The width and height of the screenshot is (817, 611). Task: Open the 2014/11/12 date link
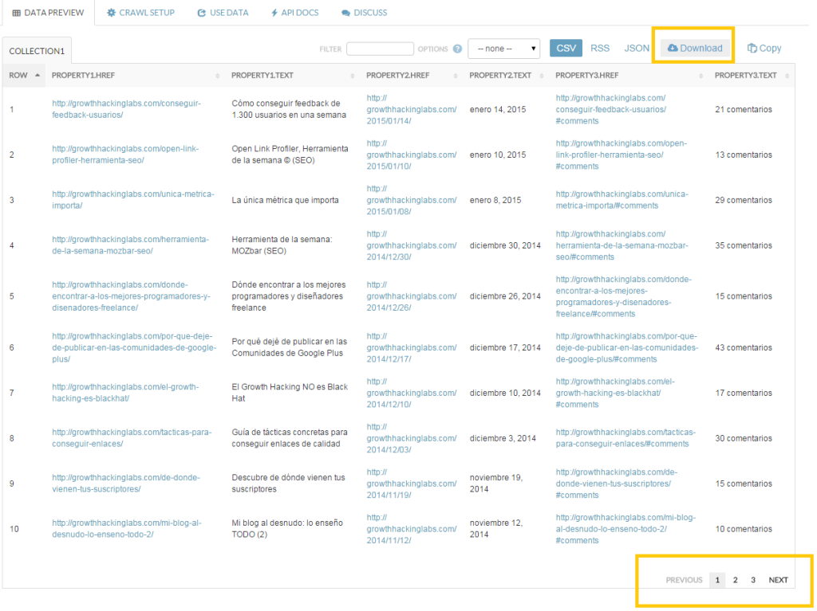[x=411, y=529]
